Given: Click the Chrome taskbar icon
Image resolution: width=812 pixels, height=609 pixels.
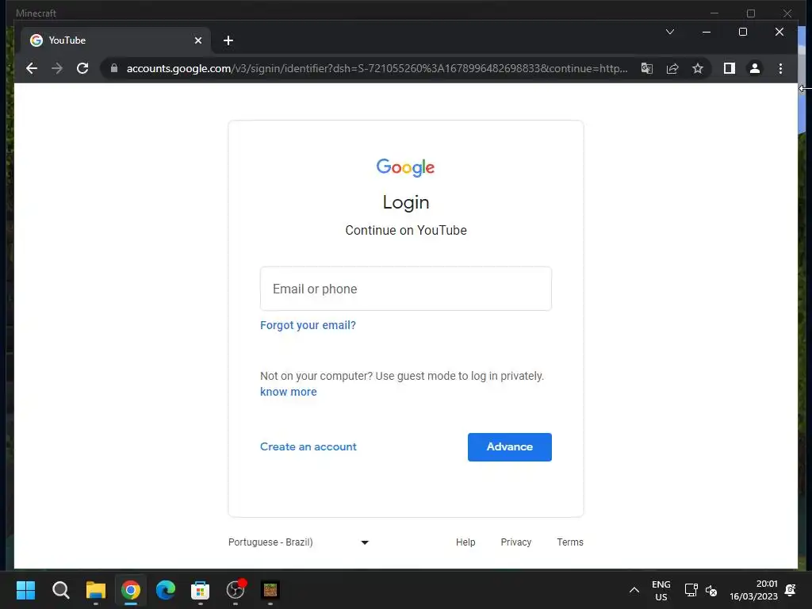Looking at the screenshot, I should (131, 590).
